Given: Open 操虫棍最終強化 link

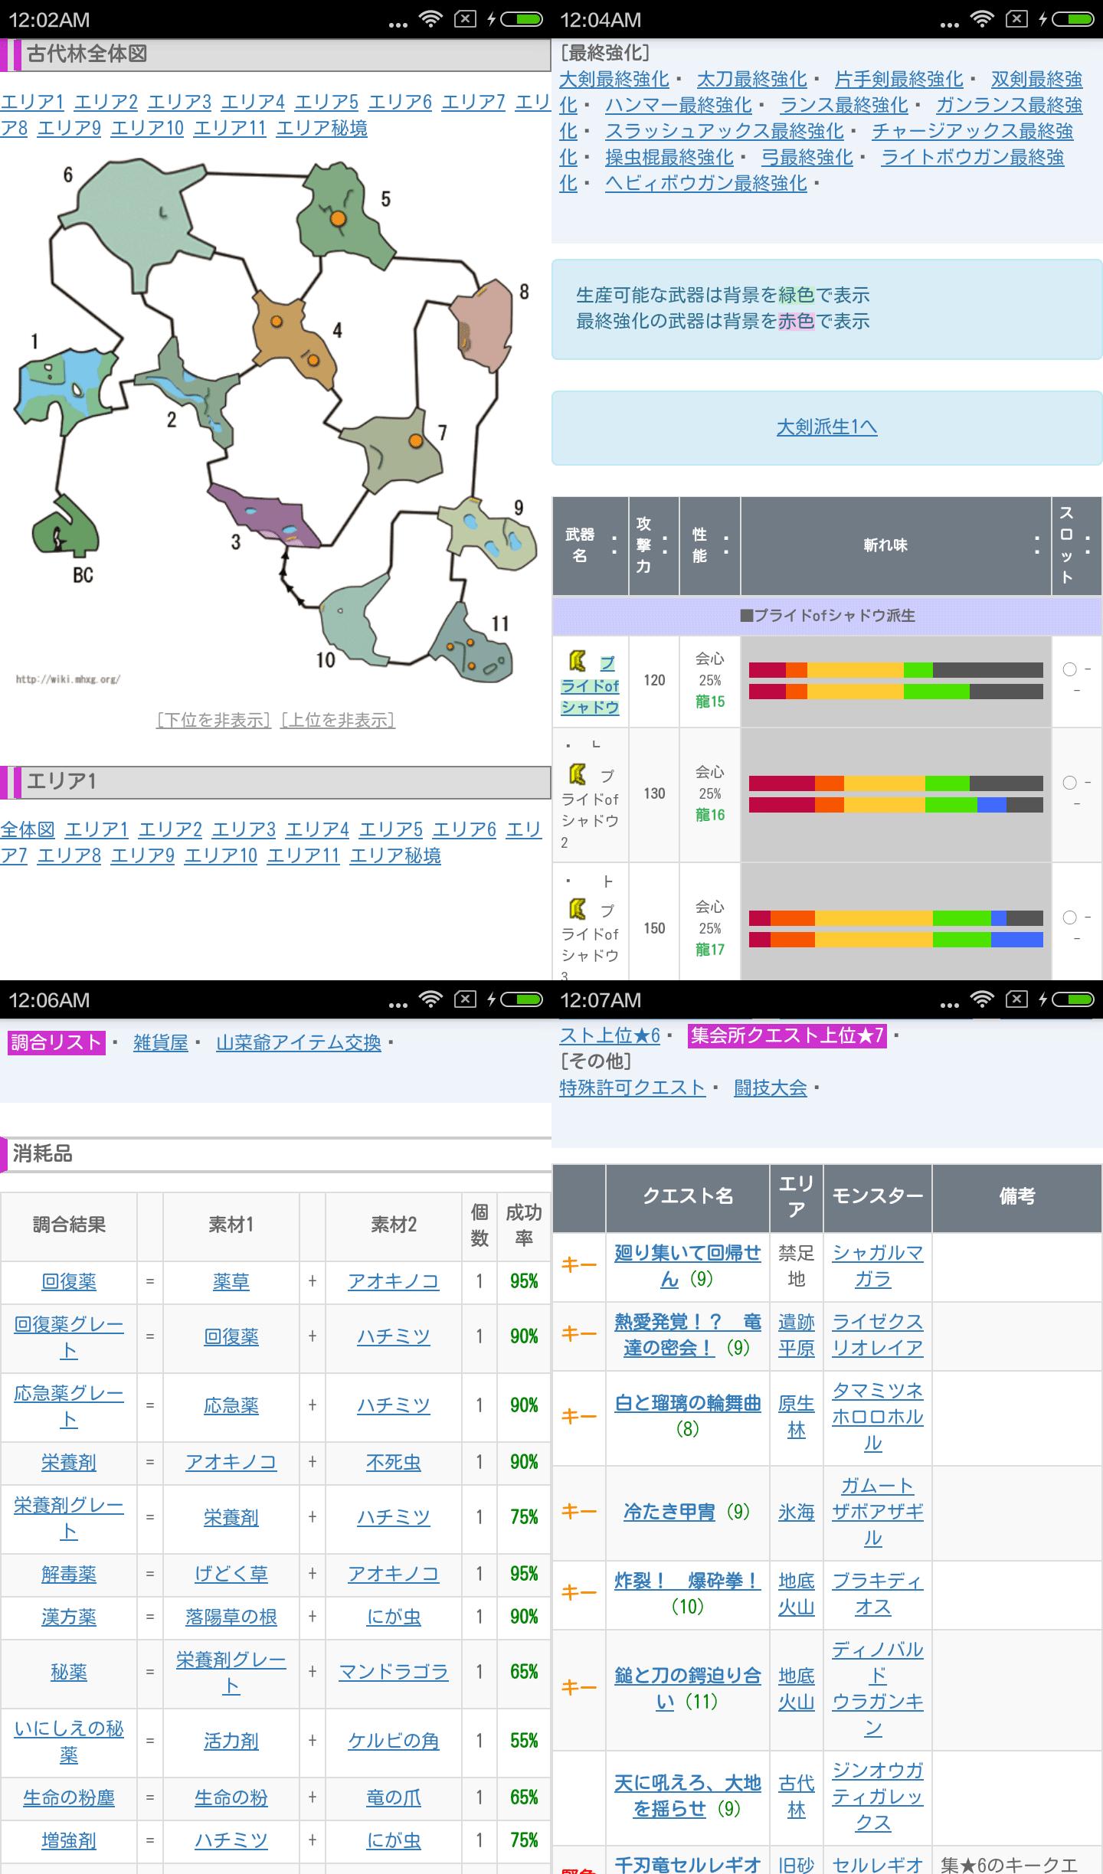Looking at the screenshot, I should click(669, 157).
